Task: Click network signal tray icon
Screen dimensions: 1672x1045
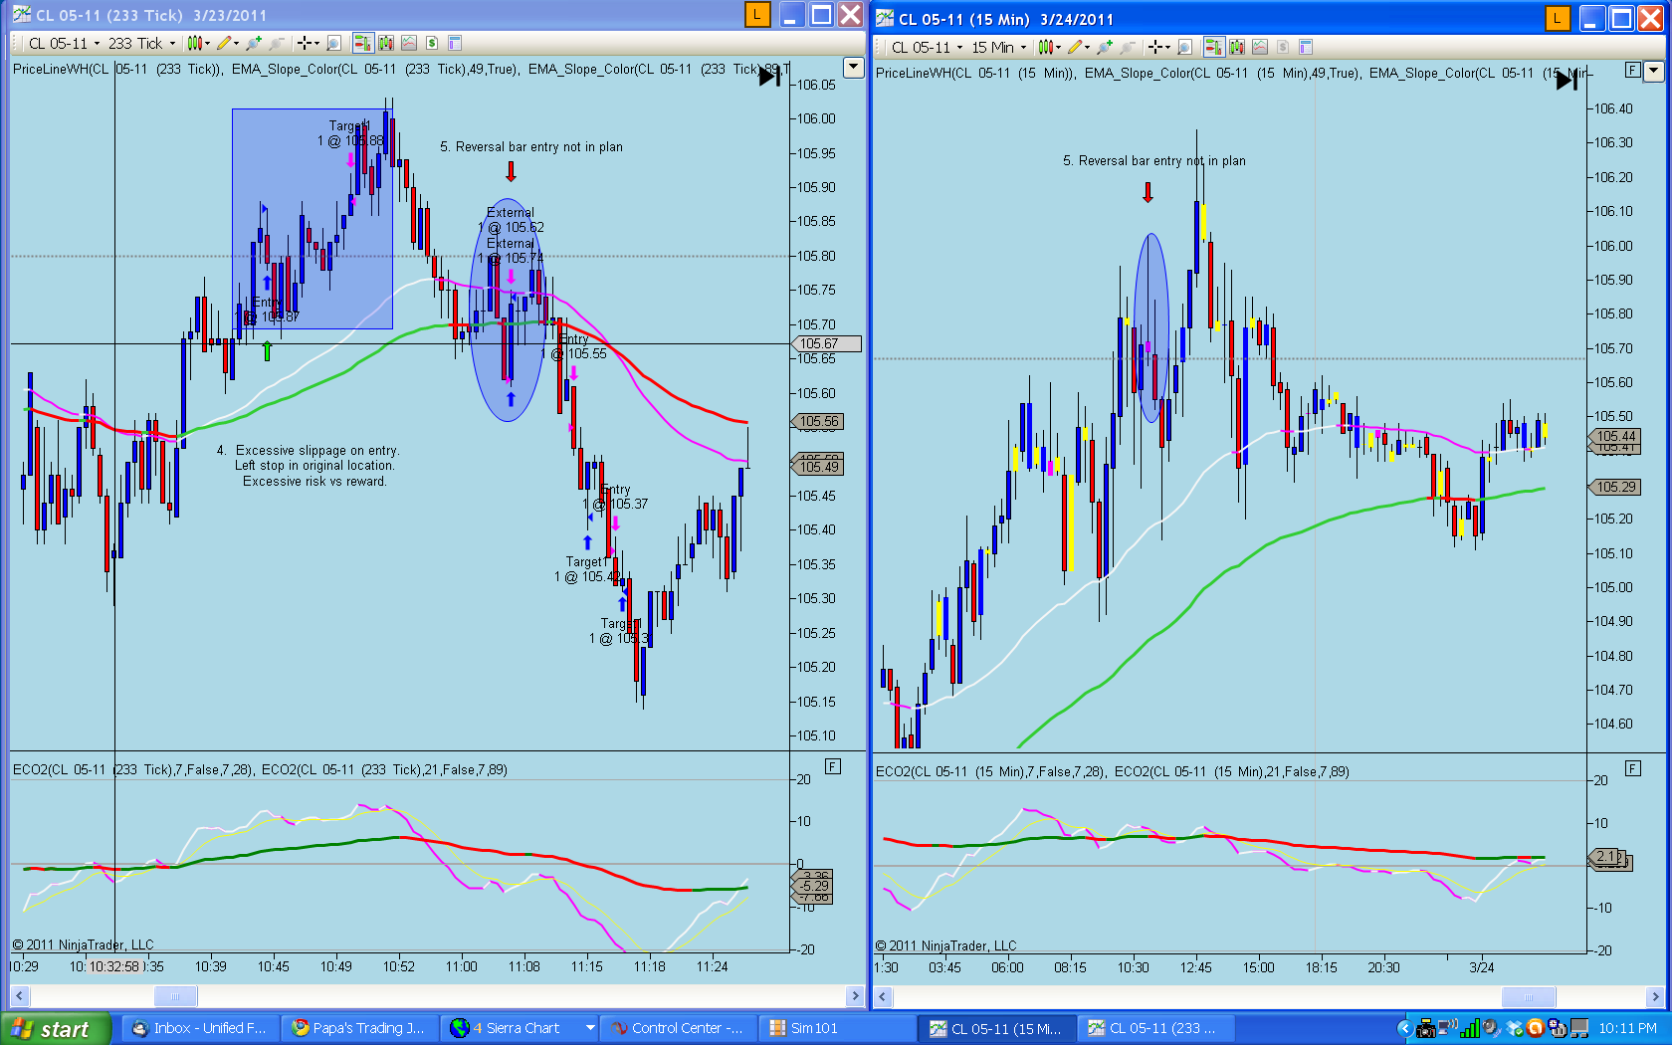Action: coord(1470,1028)
